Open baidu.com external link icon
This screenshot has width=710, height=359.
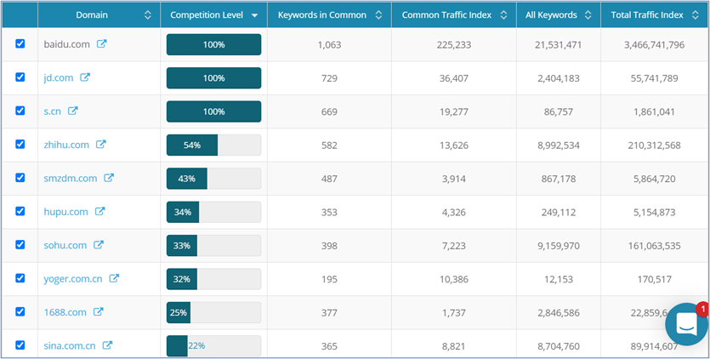[102, 44]
